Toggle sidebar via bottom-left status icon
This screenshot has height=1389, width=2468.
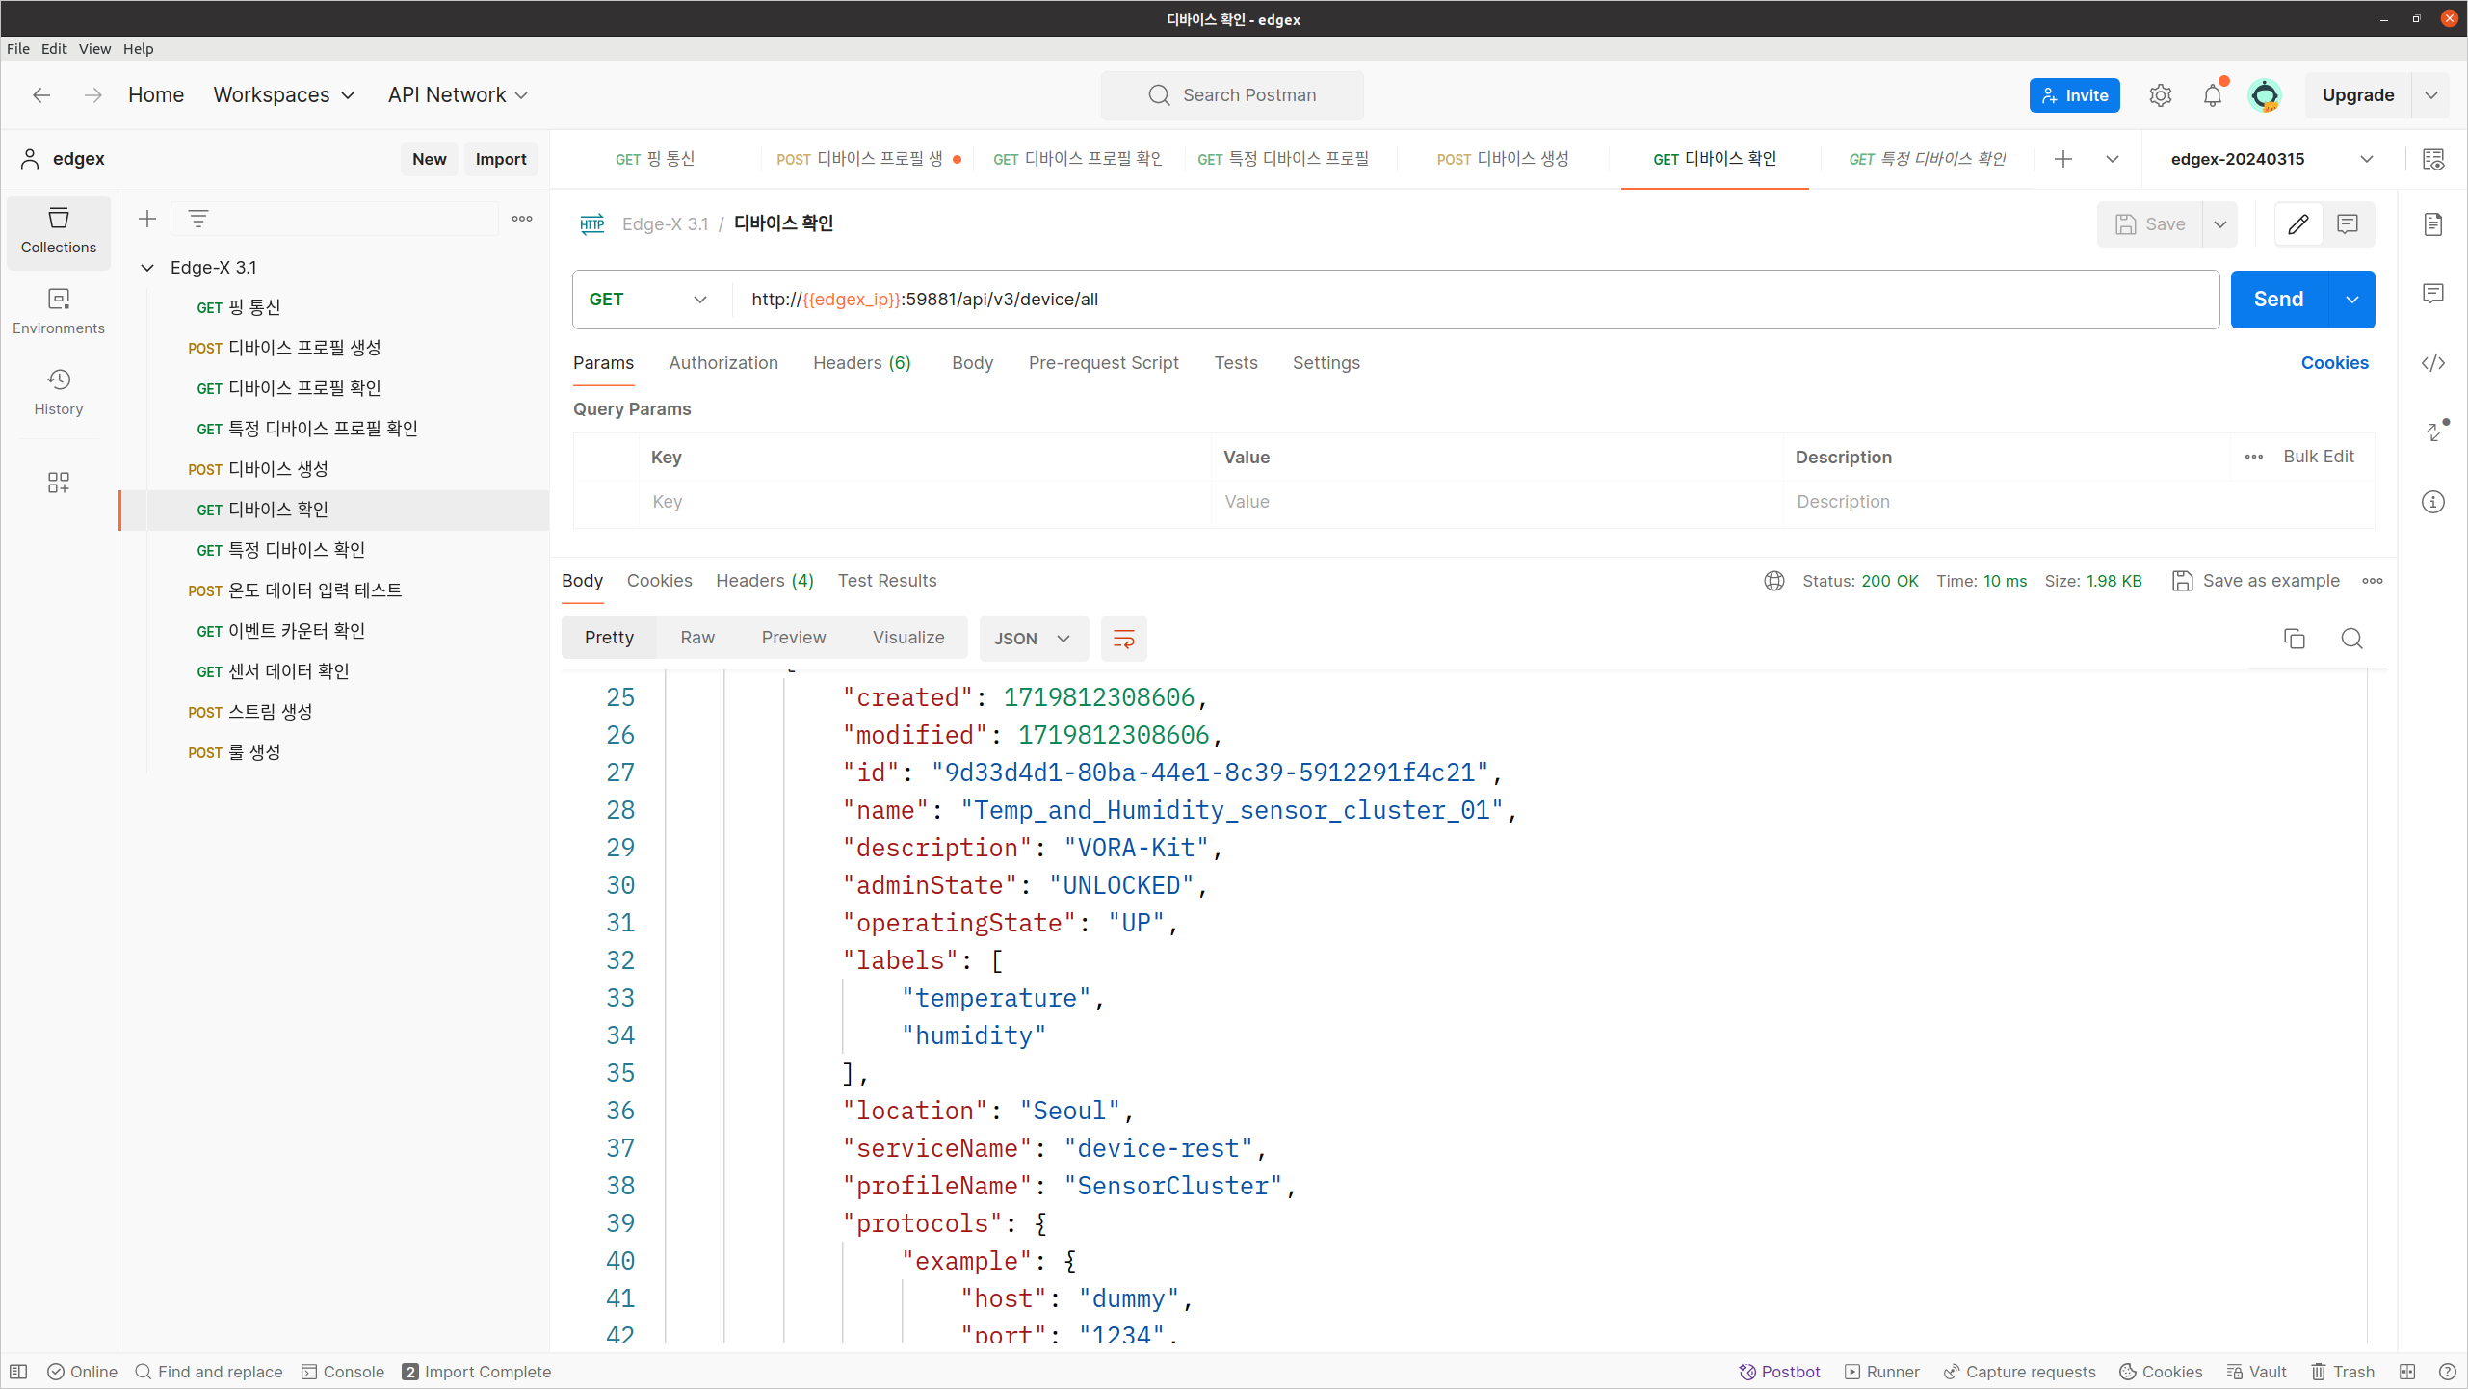coord(18,1372)
